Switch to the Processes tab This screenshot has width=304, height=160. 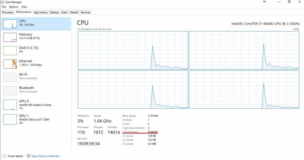(x=8, y=12)
